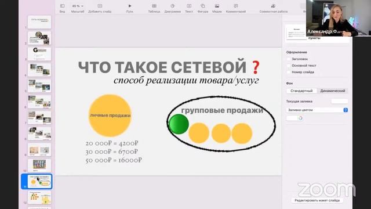Toggle the Основной текст (Body) checkbox
This screenshot has height=209, width=371.
(289, 66)
